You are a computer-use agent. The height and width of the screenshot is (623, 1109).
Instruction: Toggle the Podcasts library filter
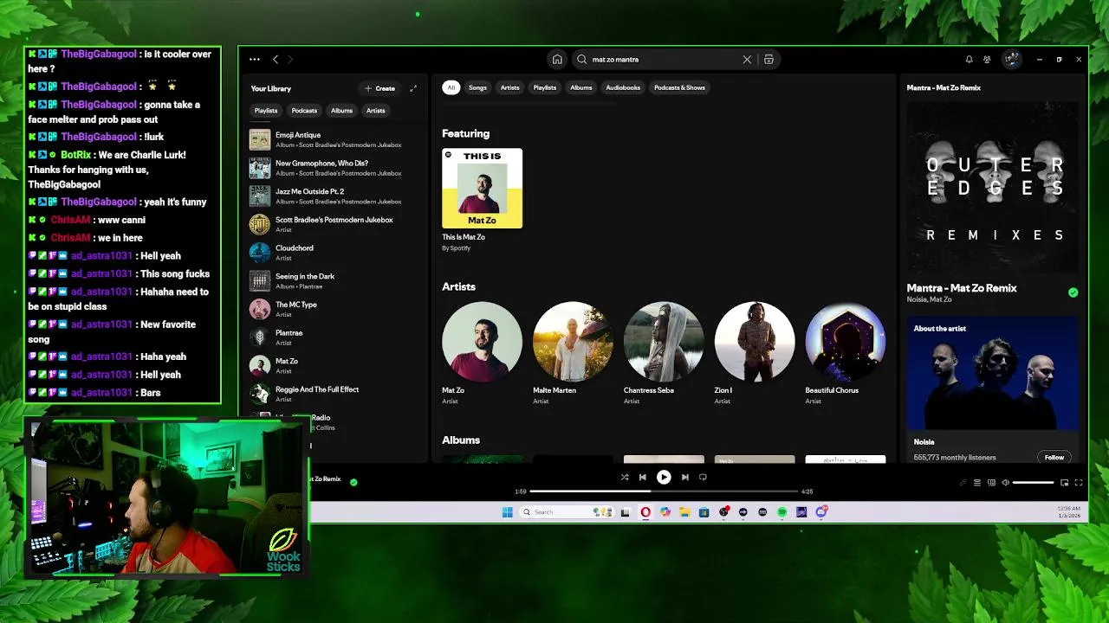[x=304, y=111]
